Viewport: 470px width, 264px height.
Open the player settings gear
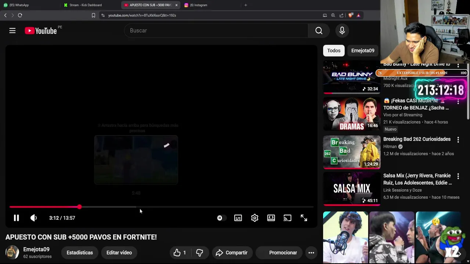[x=254, y=218]
